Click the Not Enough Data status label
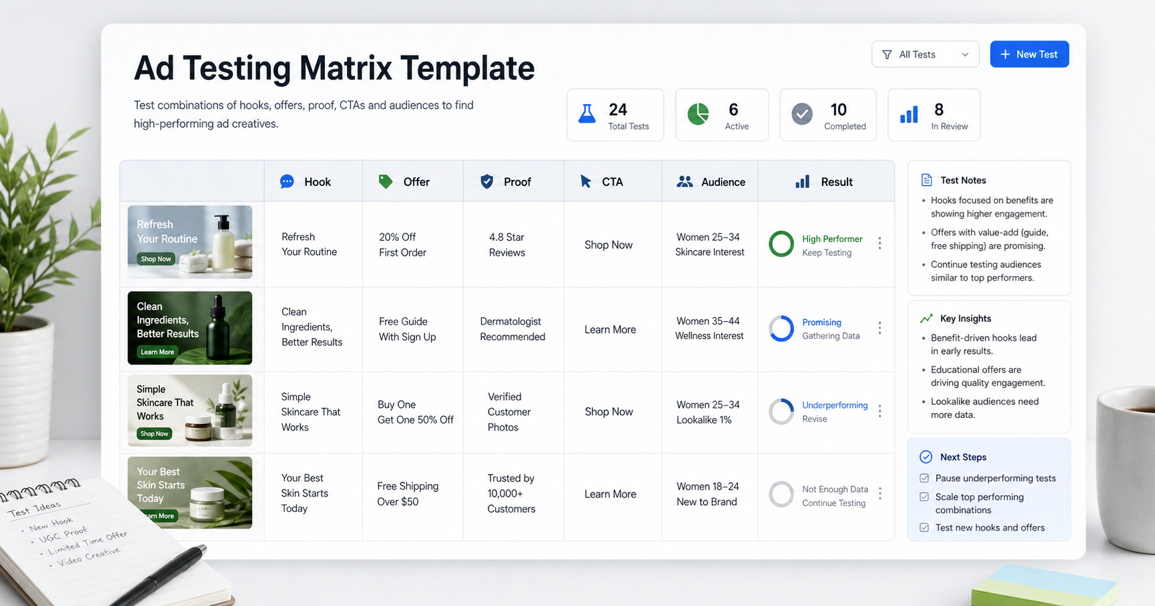The image size is (1155, 606). click(x=835, y=489)
